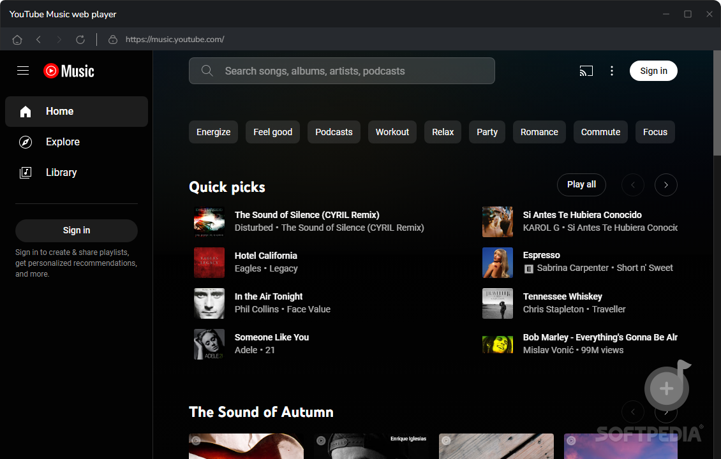
Task: Select the Romance chip
Action: (x=539, y=132)
